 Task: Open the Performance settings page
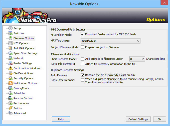(21, 103)
